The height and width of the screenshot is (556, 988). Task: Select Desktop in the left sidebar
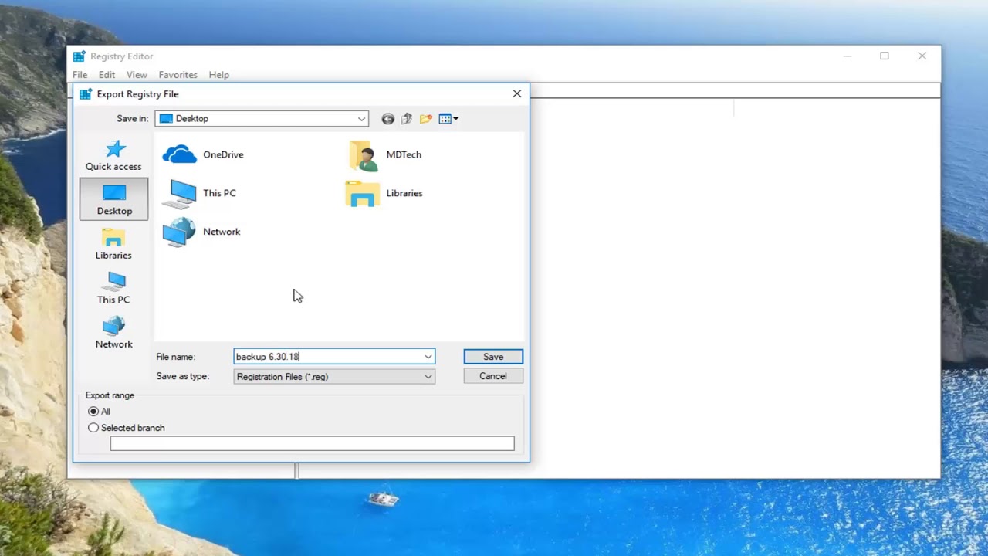click(113, 199)
